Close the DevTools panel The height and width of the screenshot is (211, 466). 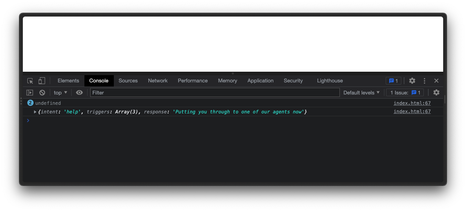click(436, 81)
